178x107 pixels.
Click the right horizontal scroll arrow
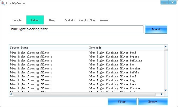click(161, 94)
